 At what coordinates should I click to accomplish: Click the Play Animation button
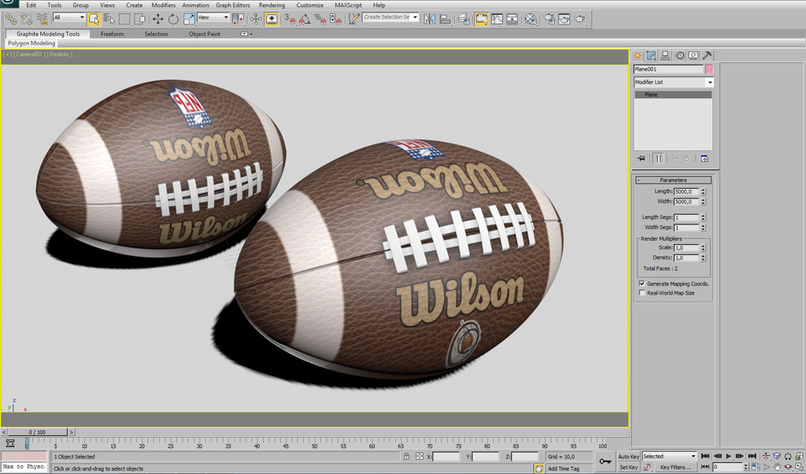(x=728, y=456)
